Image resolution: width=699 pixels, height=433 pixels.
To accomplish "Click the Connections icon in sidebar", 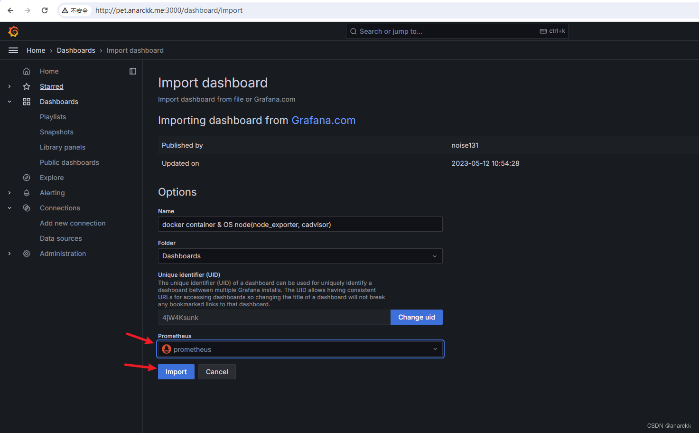I will pos(27,208).
